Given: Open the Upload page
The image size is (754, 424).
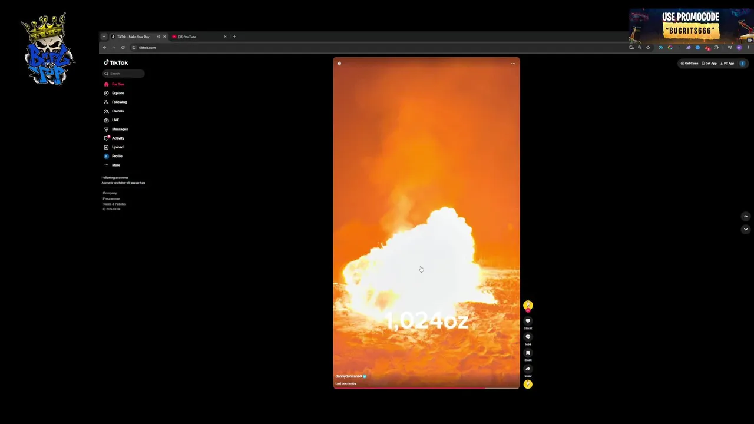Looking at the screenshot, I should (x=114, y=147).
